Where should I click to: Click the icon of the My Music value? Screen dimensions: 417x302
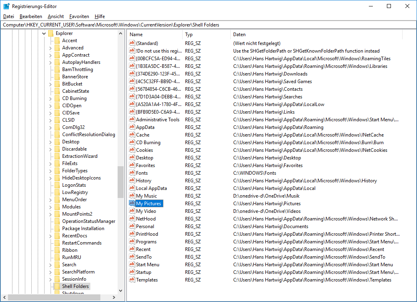132,196
